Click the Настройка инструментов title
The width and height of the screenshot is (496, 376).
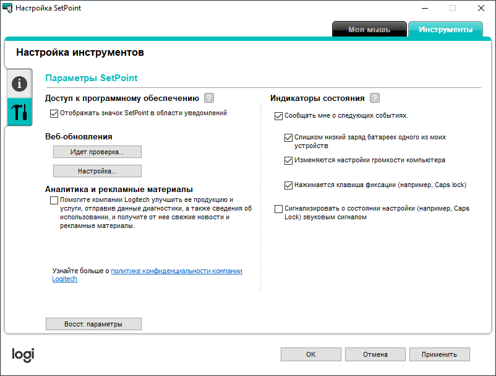click(80, 52)
